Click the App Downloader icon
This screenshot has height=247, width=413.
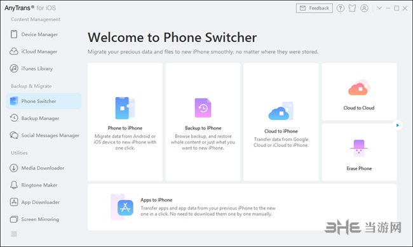tap(14, 202)
